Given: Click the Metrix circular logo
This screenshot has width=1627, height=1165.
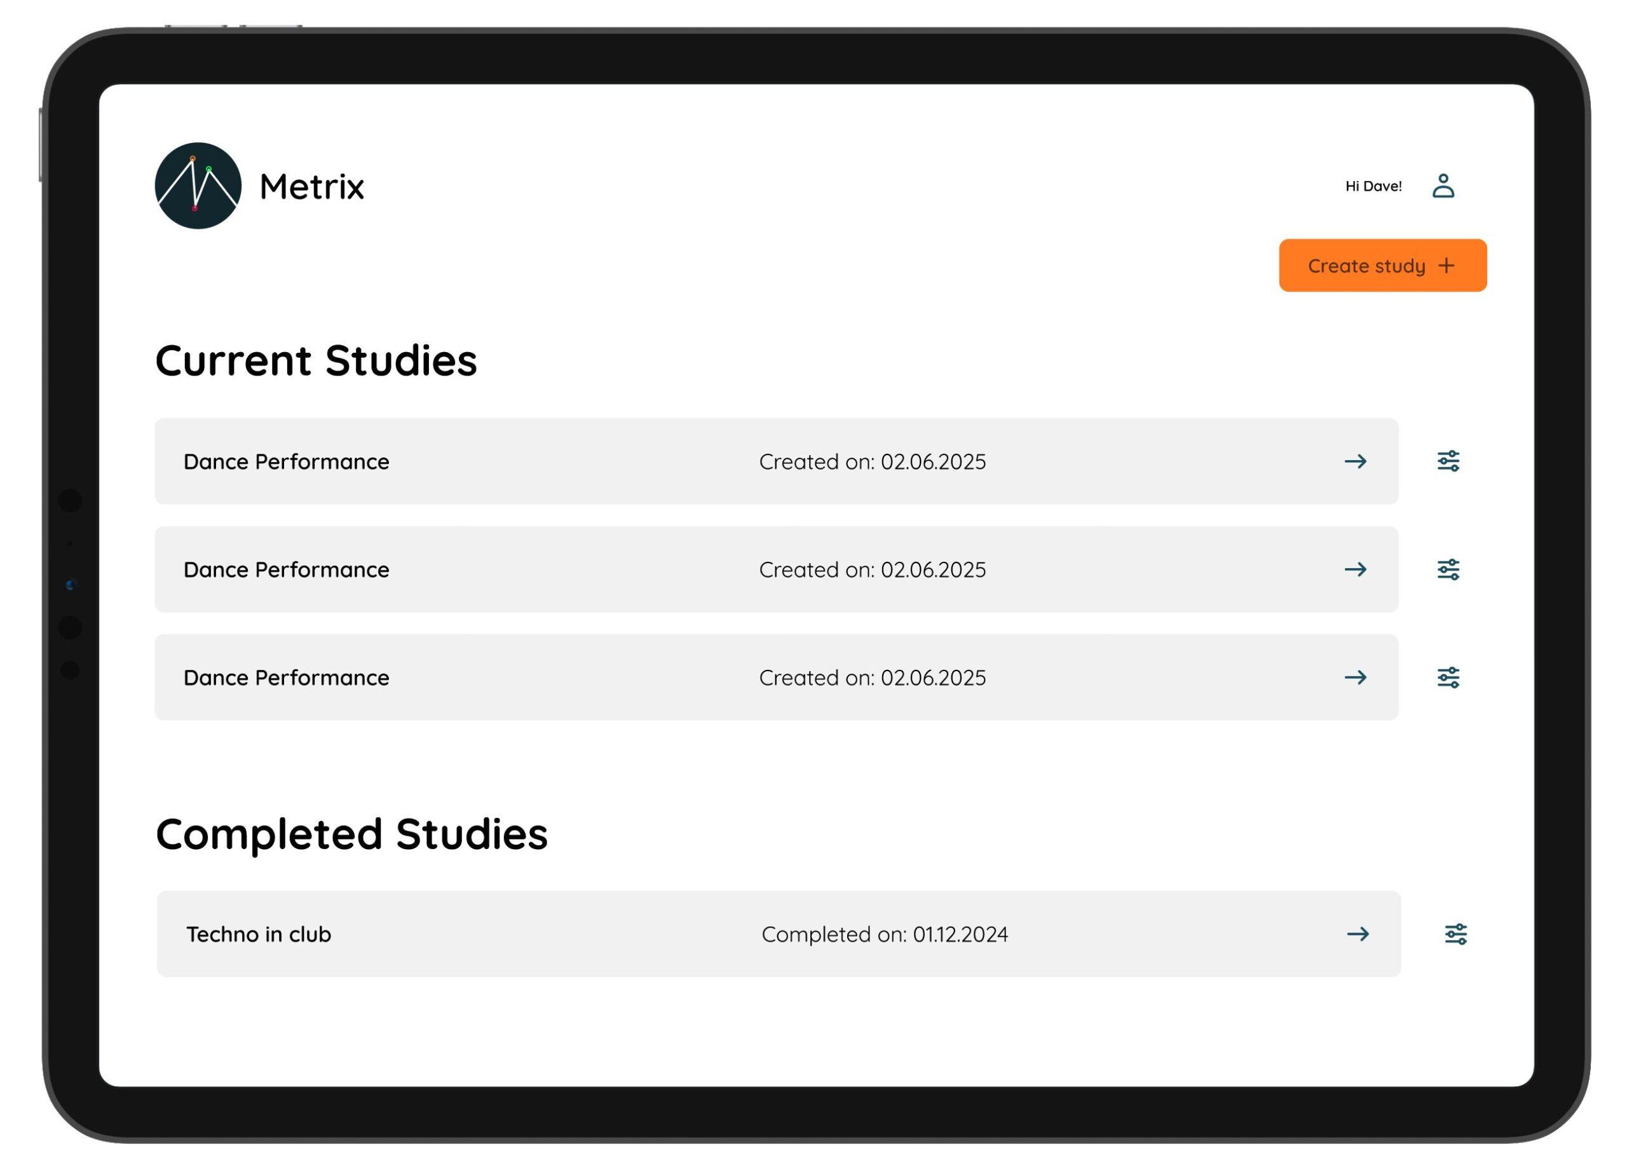Looking at the screenshot, I should 198,186.
